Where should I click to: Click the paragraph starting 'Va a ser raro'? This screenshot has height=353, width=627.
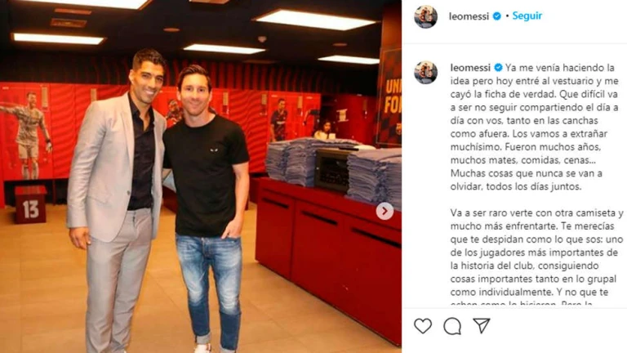pyautogui.click(x=536, y=252)
